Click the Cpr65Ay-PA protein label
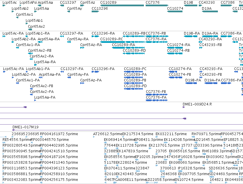This screenshot has width=243, height=184. coord(78,74)
